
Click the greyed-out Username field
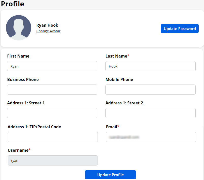pos(53,160)
